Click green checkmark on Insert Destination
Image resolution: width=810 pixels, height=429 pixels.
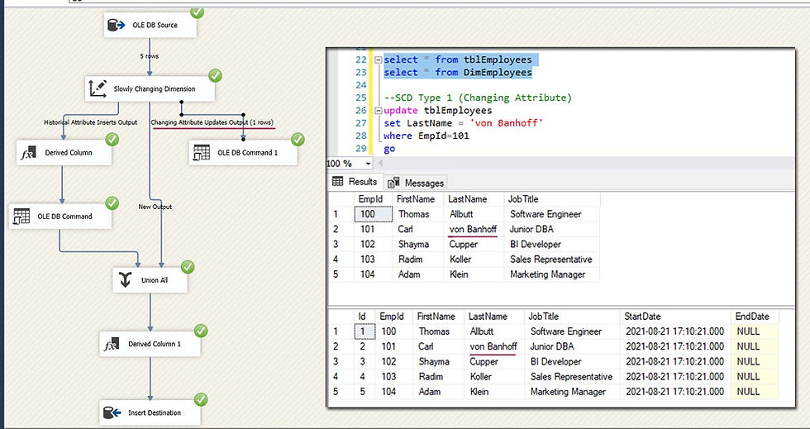[200, 399]
